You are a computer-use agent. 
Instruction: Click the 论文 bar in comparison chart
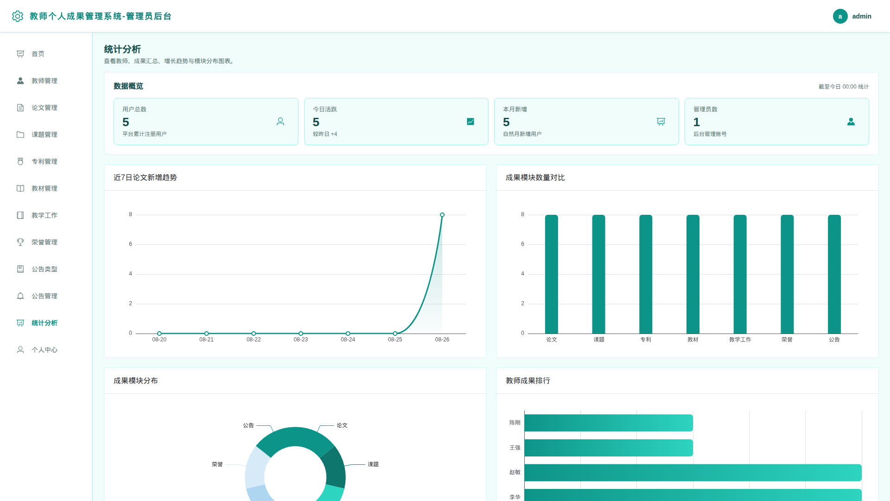pyautogui.click(x=552, y=274)
